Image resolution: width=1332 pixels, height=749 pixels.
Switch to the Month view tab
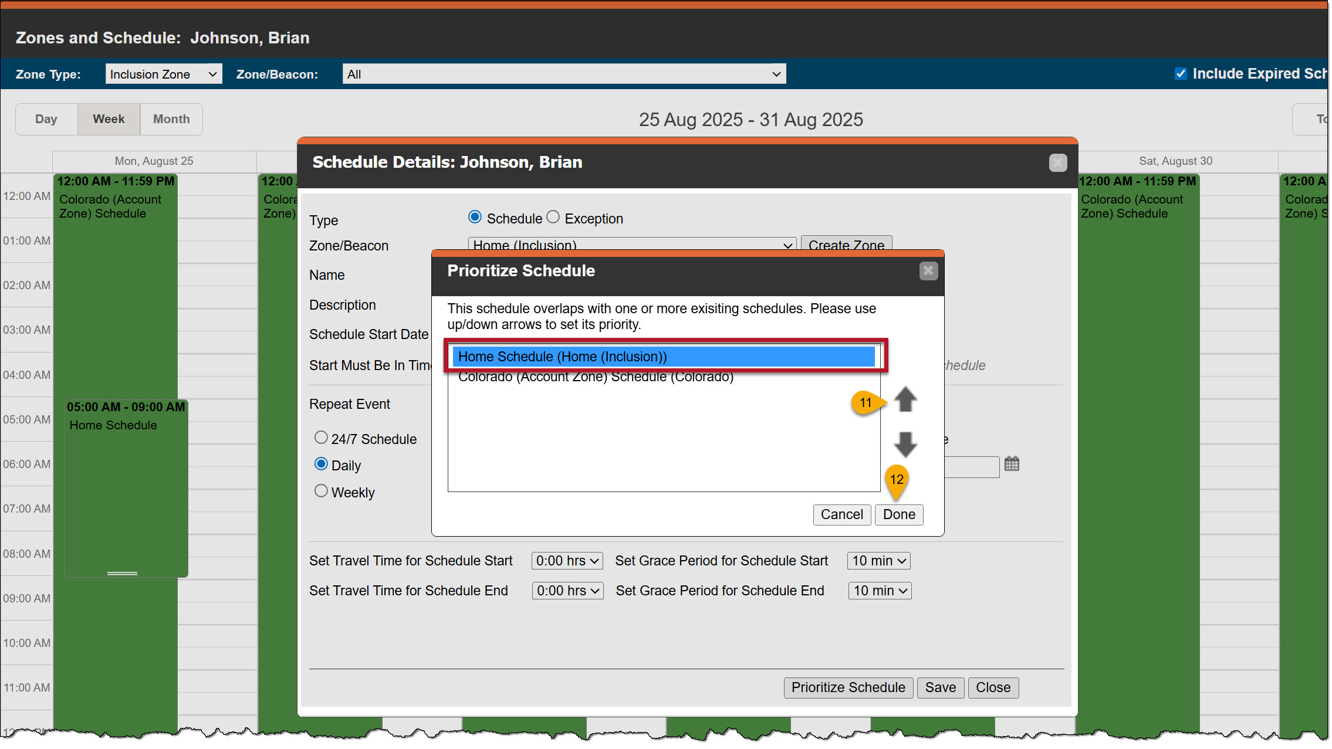point(171,119)
